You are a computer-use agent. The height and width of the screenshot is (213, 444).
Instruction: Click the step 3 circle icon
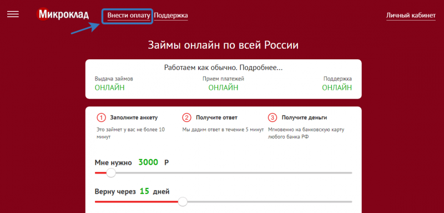click(x=272, y=118)
